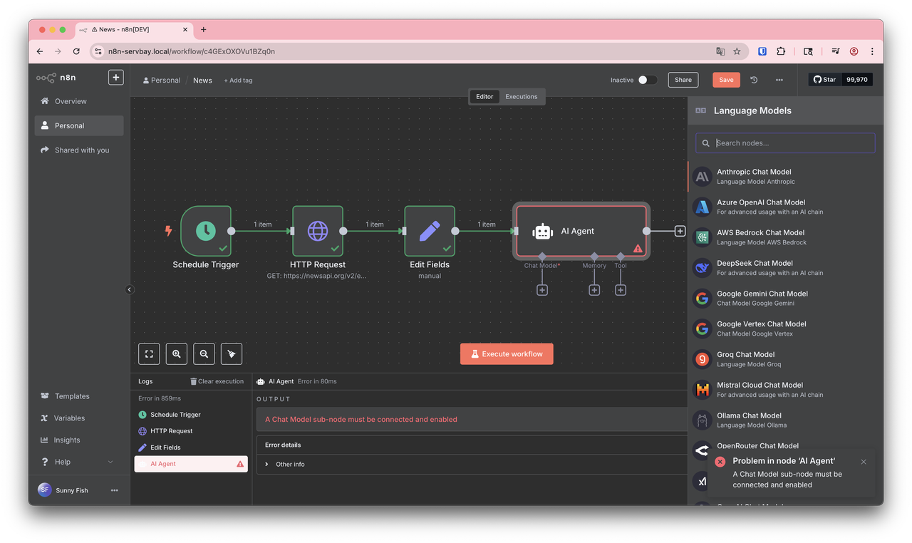Dismiss the AI Agent problem notification
912x543 pixels.
click(x=864, y=462)
